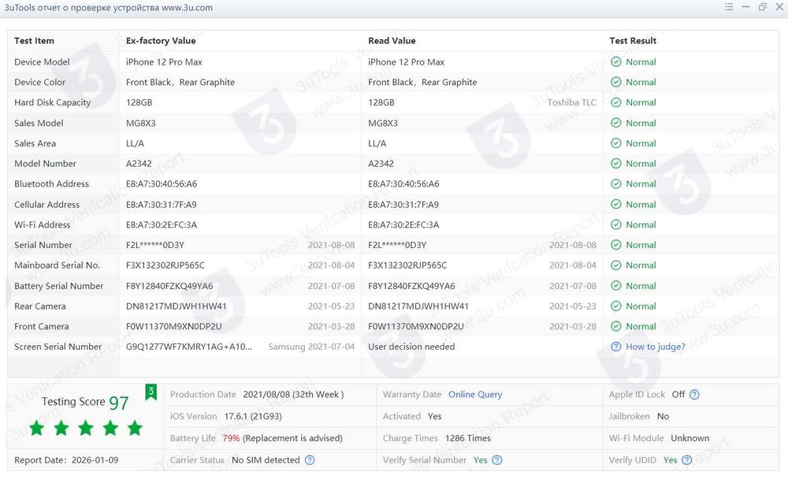
Task: Open the Online Query warranty link
Action: click(475, 395)
